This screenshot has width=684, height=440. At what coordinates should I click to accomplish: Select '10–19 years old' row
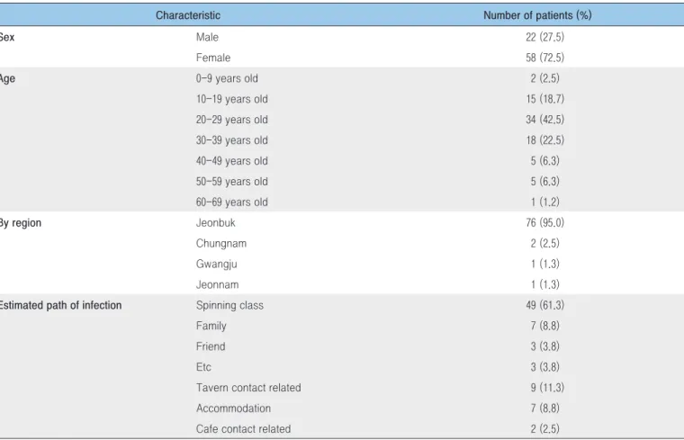231,99
